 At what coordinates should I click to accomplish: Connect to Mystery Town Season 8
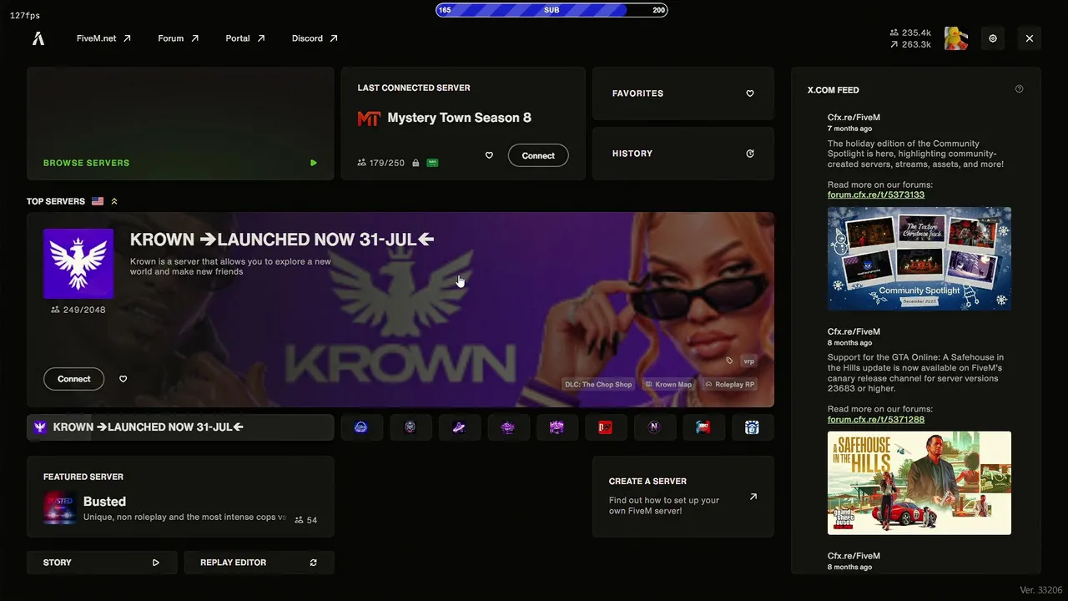tap(538, 155)
